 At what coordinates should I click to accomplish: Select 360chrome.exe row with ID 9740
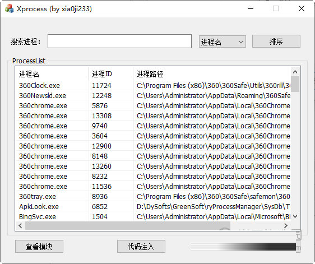point(153,126)
